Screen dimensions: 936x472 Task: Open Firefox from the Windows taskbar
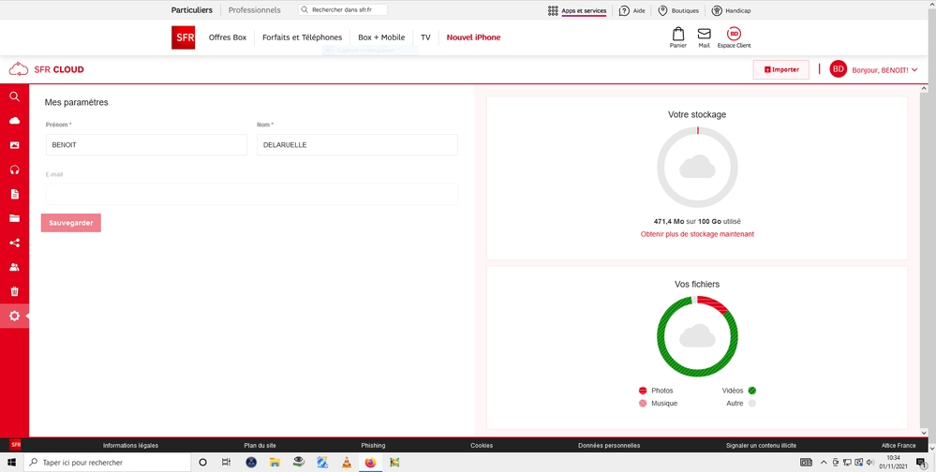click(x=370, y=463)
